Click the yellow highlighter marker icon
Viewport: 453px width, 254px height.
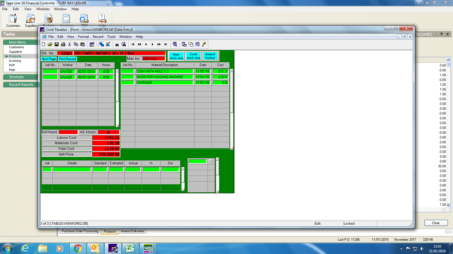tap(204, 44)
